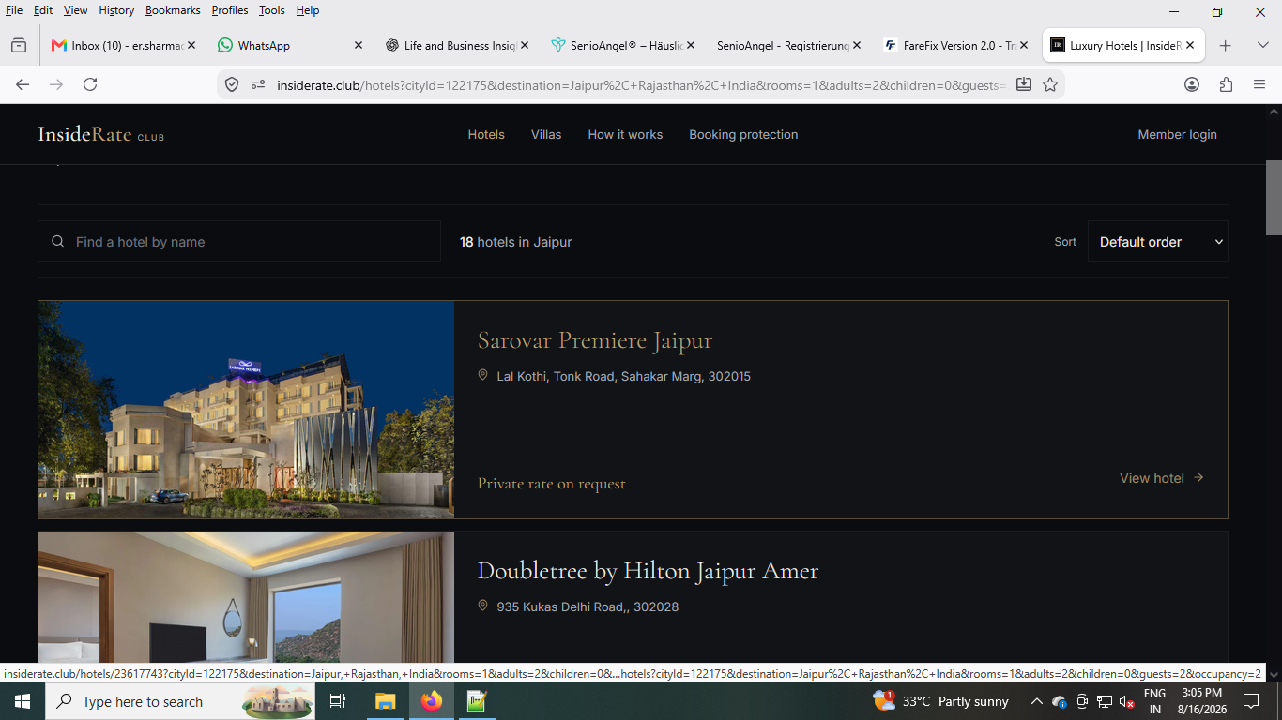Close the Luxury Hotels InsideRate tab
1282x720 pixels.
(1190, 45)
